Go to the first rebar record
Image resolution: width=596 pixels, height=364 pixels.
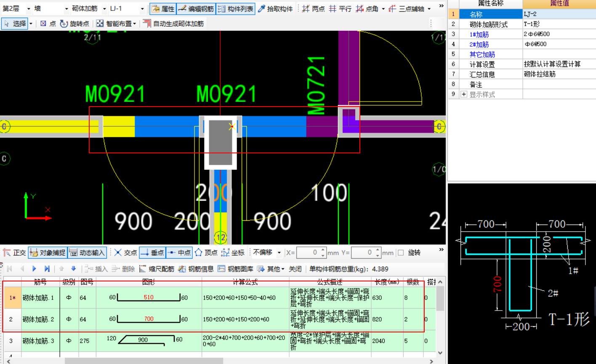[9, 269]
